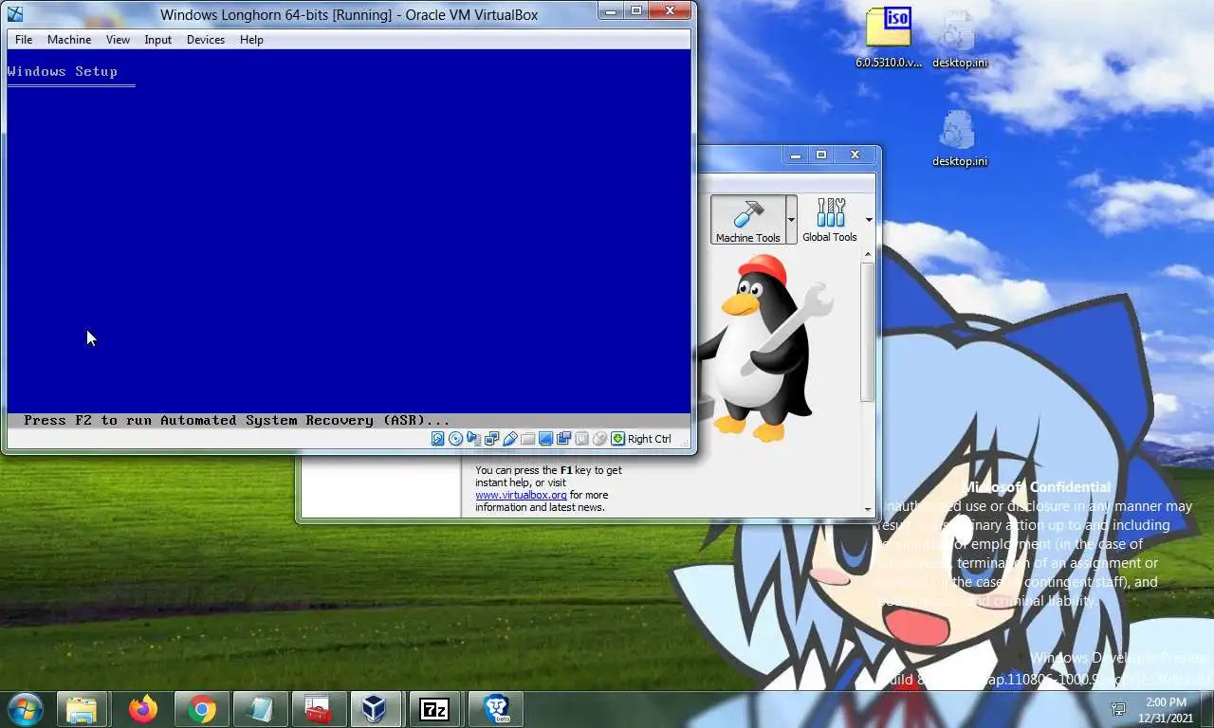Click the mouse integration indicator
Viewport: 1214px width, 728px height.
(599, 439)
